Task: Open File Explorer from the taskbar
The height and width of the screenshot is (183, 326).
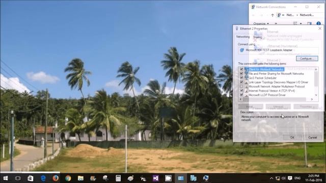Action: pos(80,178)
